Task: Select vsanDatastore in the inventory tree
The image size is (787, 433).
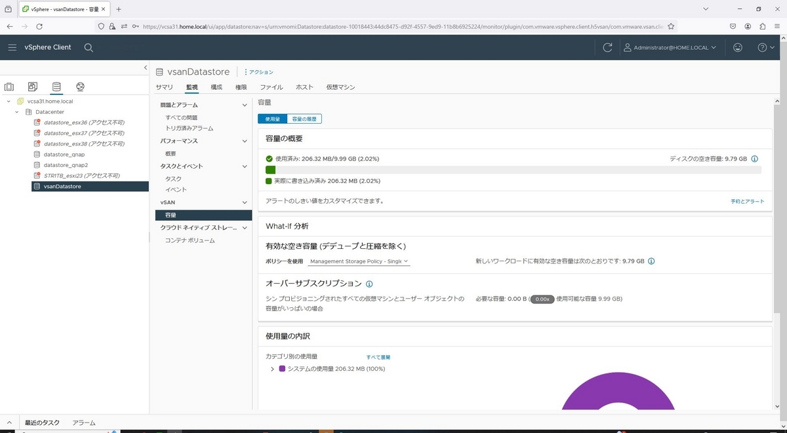Action: pos(90,187)
